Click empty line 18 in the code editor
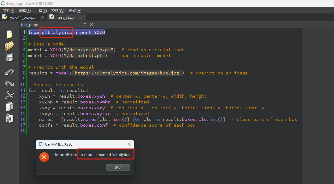This screenshot has height=184, width=334. pos(164,131)
